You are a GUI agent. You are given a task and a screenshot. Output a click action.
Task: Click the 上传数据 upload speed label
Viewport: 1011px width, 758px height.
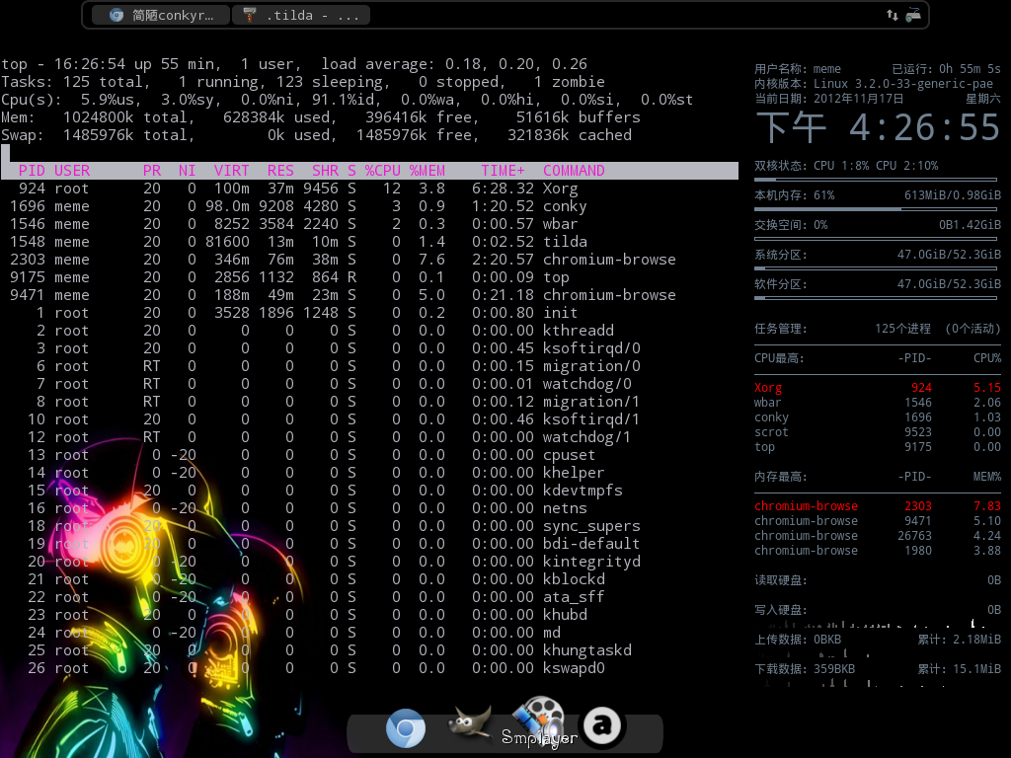point(798,640)
